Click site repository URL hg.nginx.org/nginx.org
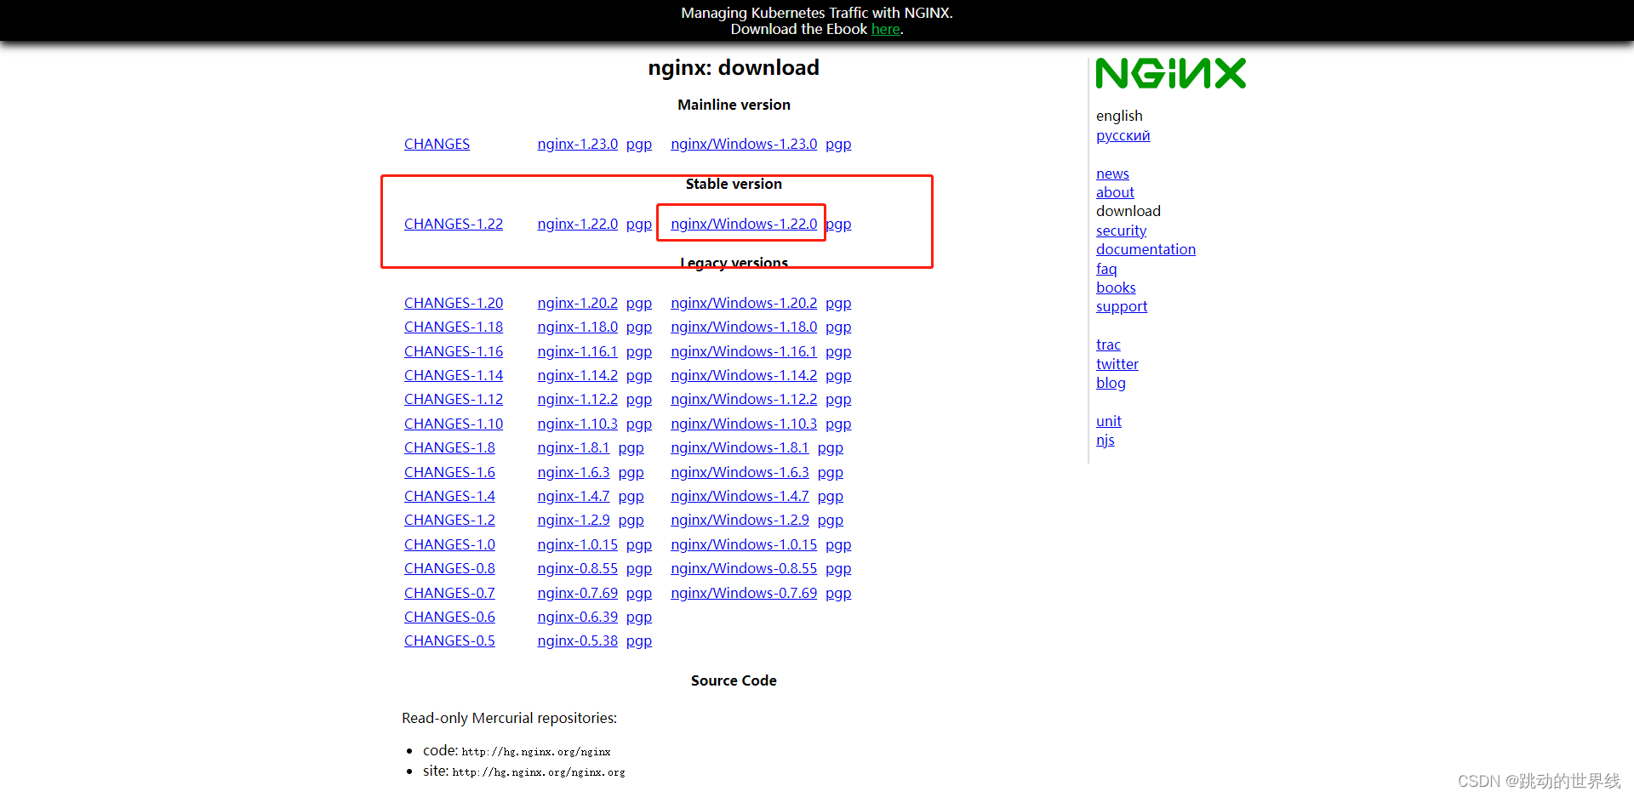 539,772
